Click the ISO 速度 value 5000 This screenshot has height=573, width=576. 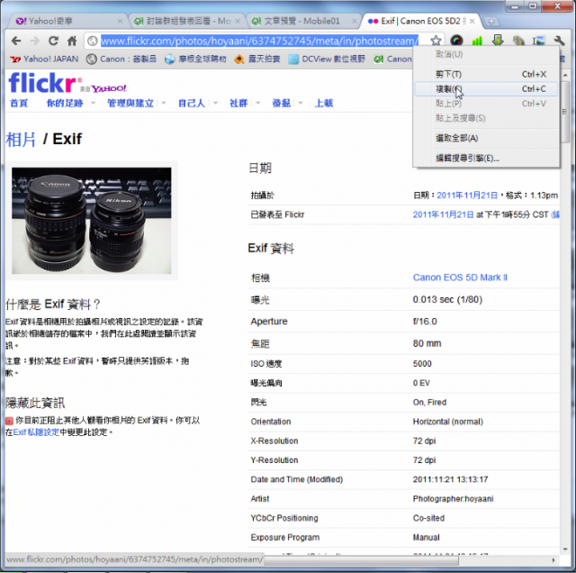[x=422, y=364]
